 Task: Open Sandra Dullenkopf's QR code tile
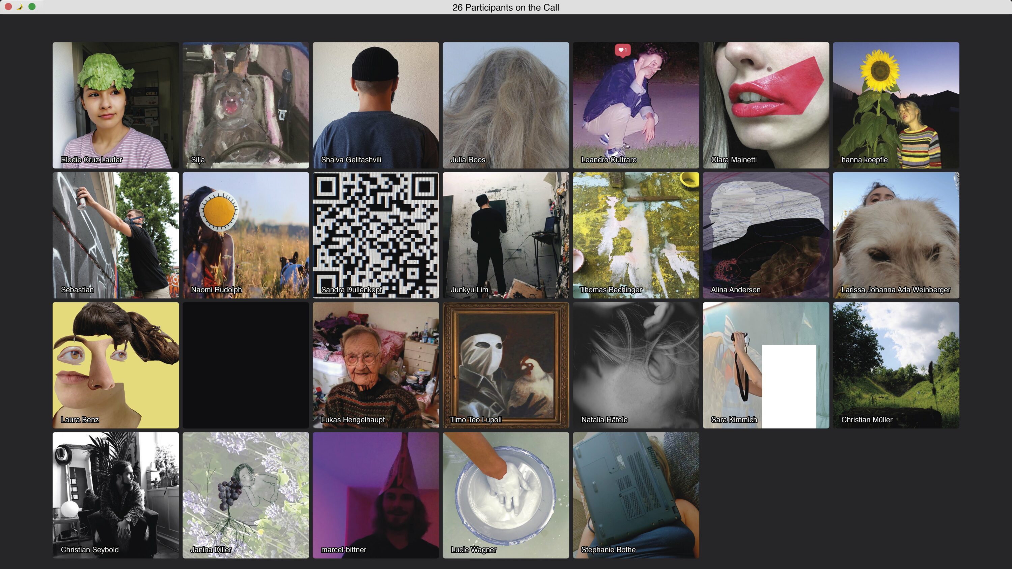(x=375, y=235)
